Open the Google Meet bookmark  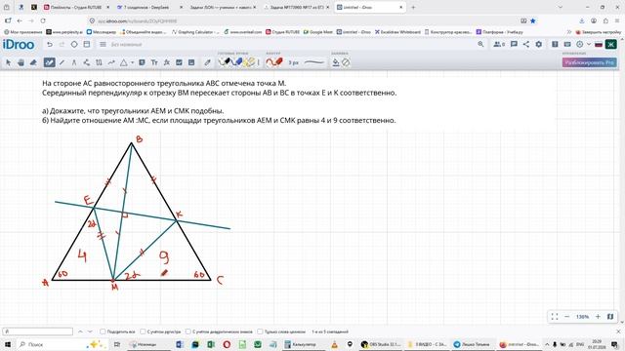pyautogui.click(x=317, y=32)
